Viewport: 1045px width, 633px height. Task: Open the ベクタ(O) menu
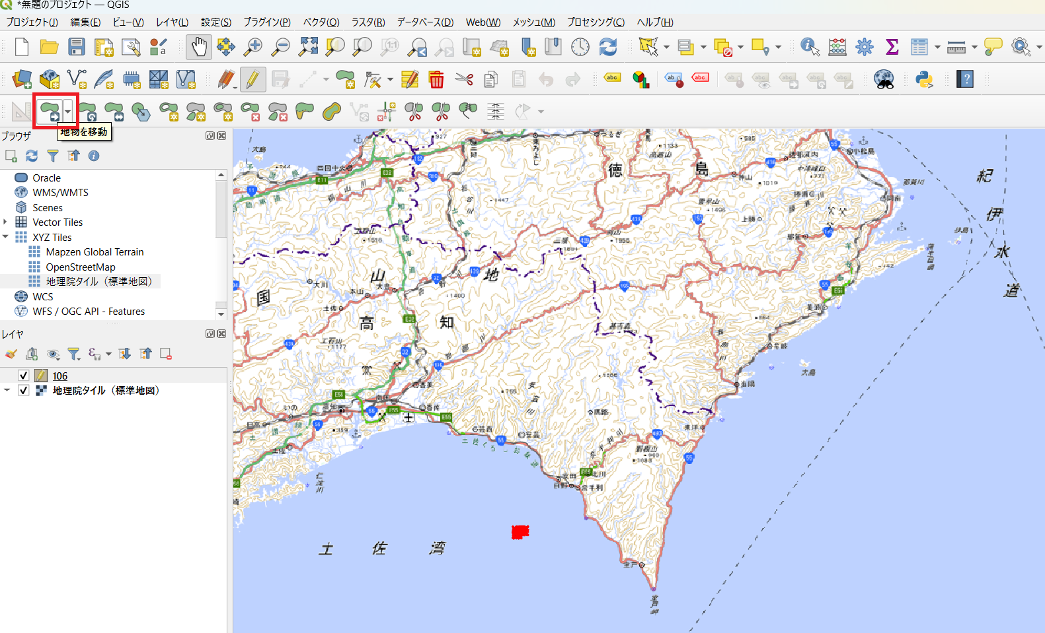321,22
